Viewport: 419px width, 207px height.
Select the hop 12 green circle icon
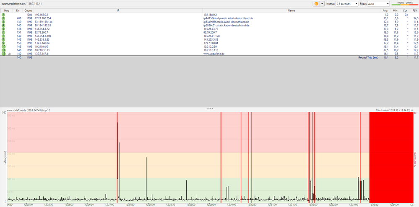(3, 54)
